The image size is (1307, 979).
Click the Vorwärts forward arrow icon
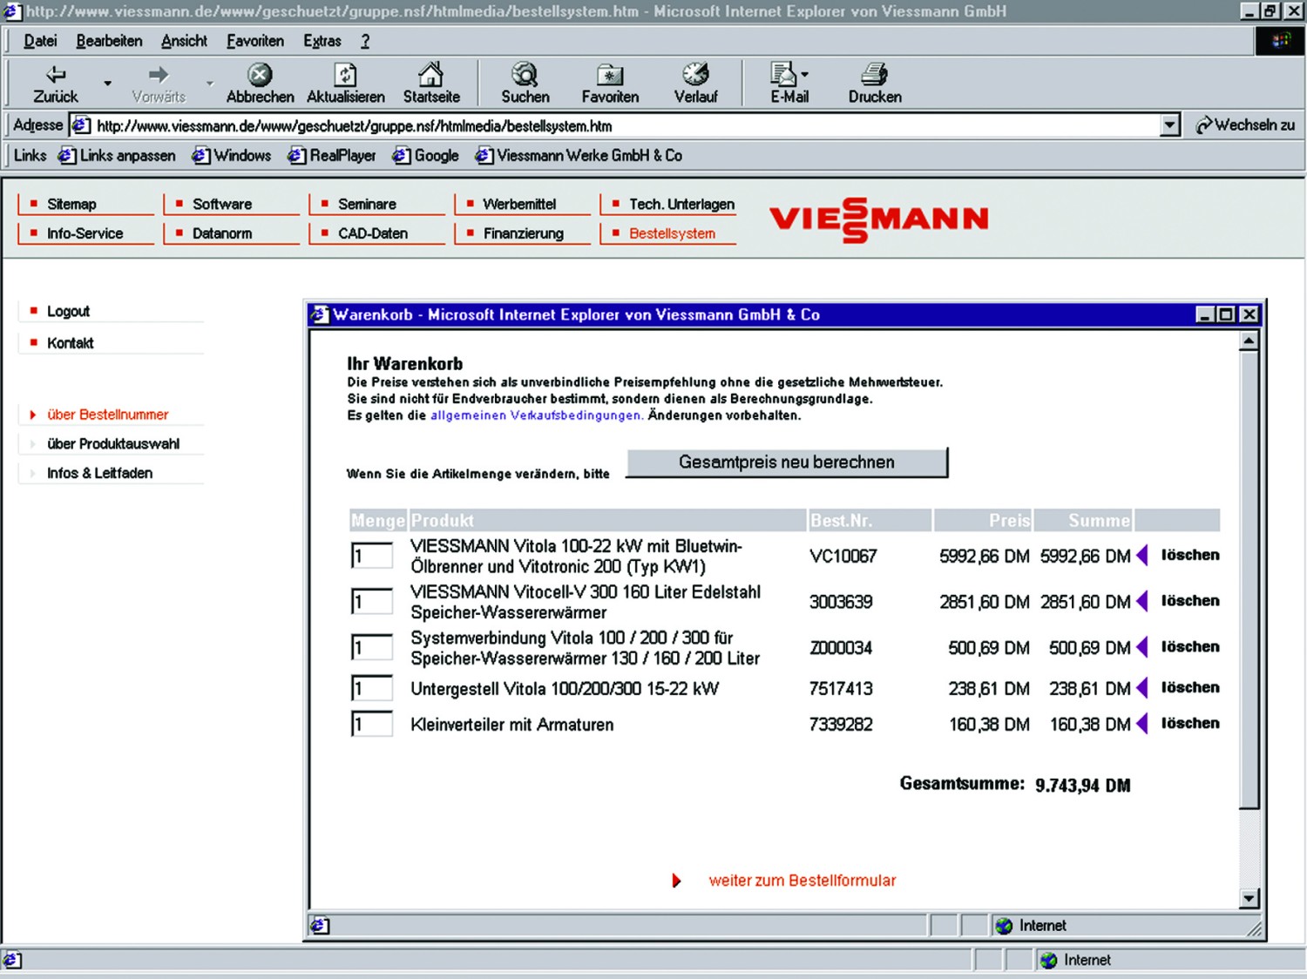[158, 75]
